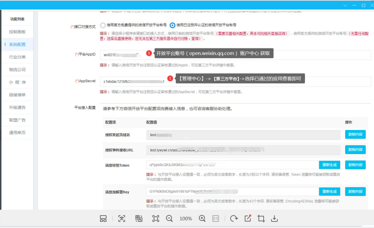Click 重新生成 for 消息加解密Key

pyautogui.click(x=329, y=192)
